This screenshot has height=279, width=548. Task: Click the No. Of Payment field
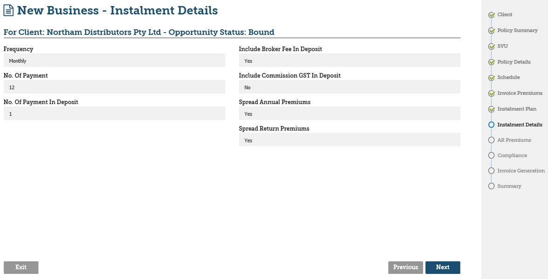(x=114, y=87)
